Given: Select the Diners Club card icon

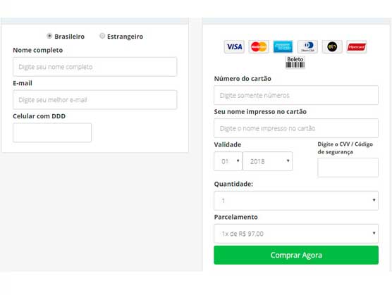Looking at the screenshot, I should coord(307,46).
